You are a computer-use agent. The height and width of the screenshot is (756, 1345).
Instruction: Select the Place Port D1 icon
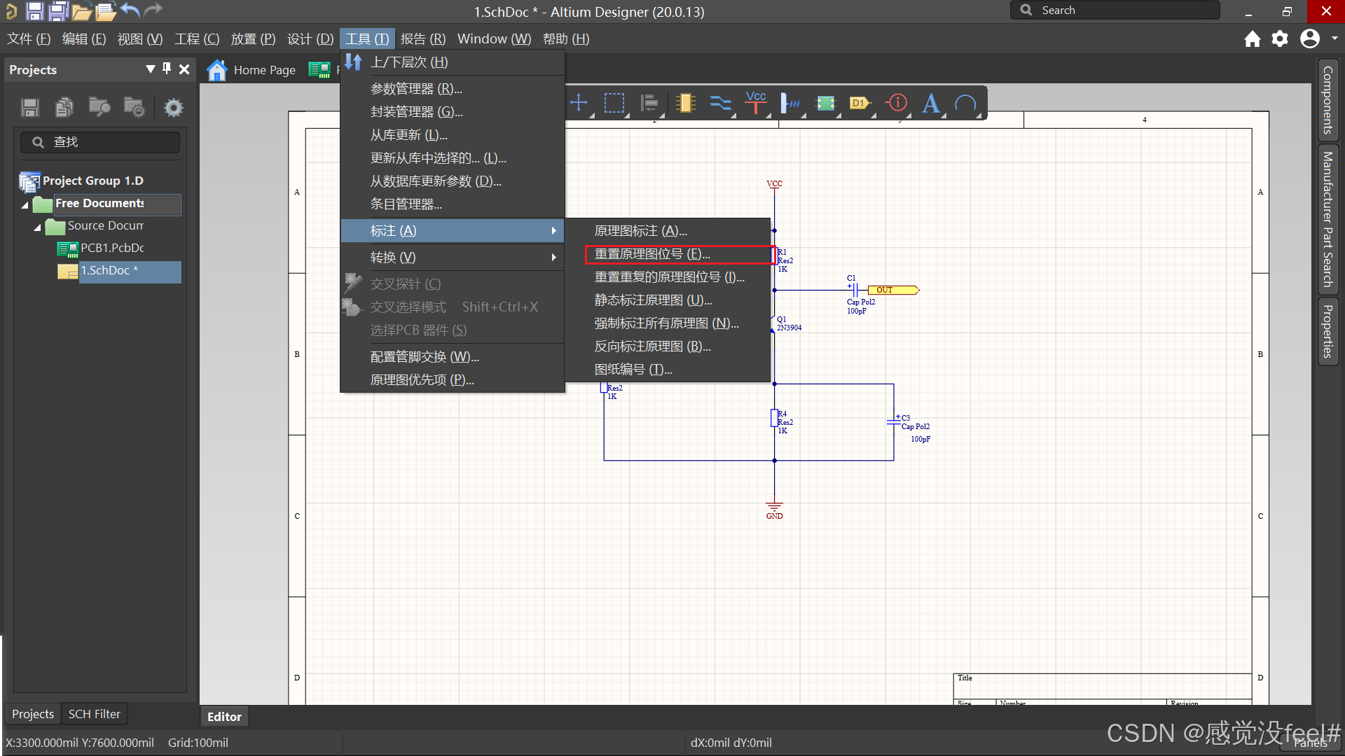860,104
